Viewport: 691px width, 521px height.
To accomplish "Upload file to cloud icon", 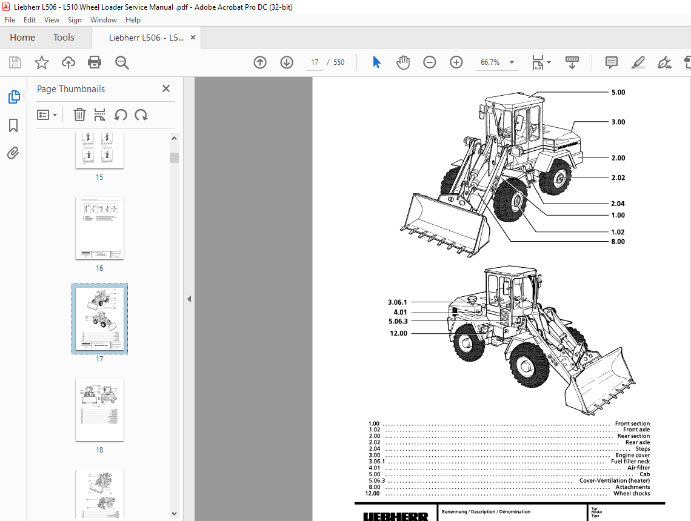I will (68, 62).
